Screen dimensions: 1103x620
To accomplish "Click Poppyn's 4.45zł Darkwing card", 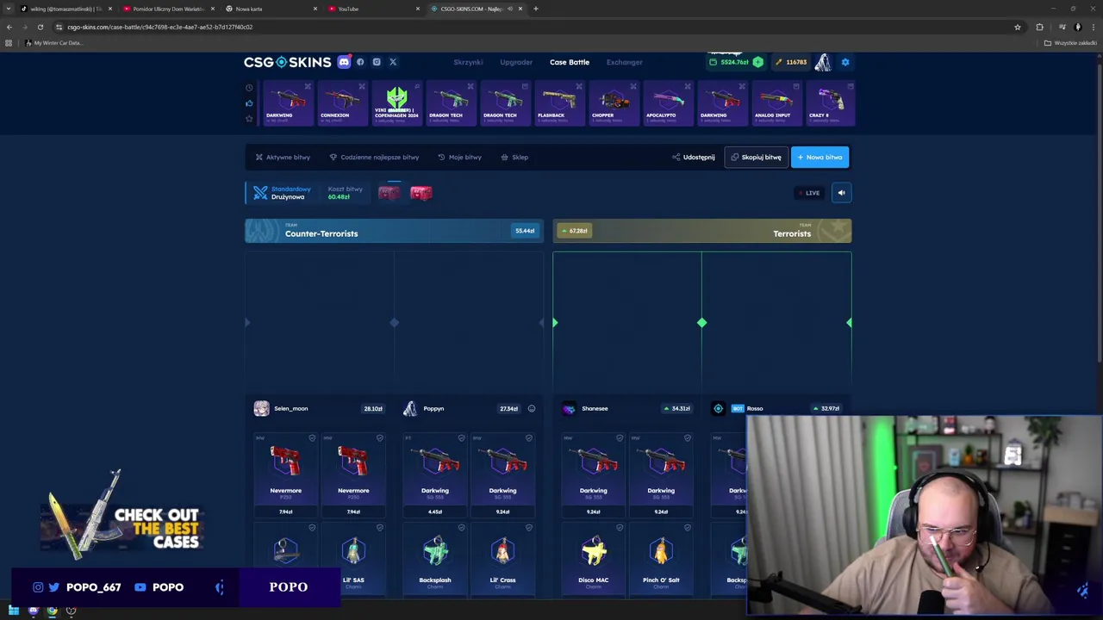I will pos(435,475).
